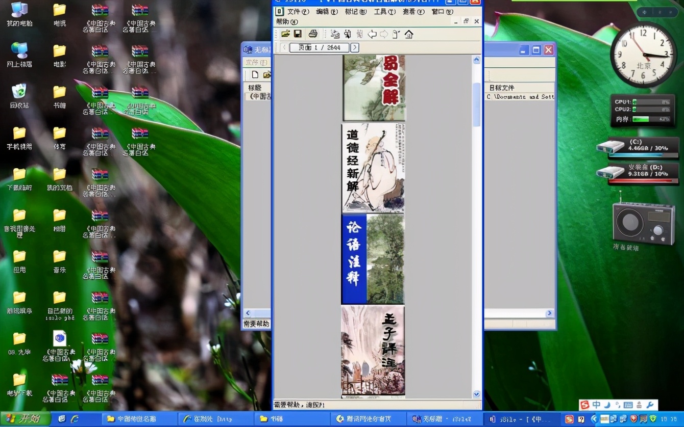684x427 pixels.
Task: Click the viewer's vertical scrollbar down arrow
Action: click(x=477, y=394)
